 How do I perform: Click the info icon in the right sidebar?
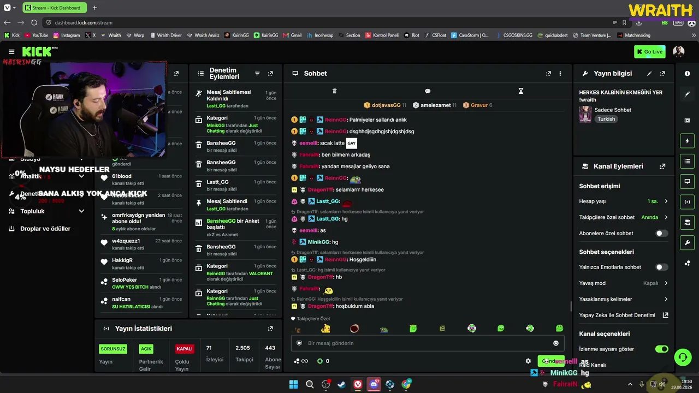coord(687,74)
